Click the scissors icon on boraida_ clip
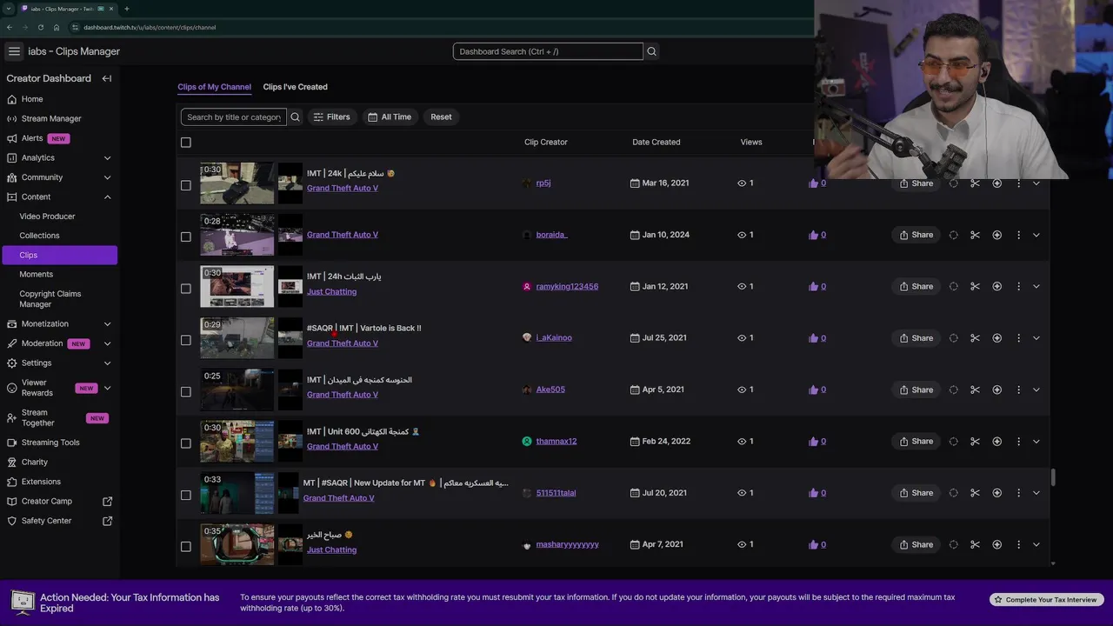Screen dimensions: 1113x626 (x=975, y=235)
